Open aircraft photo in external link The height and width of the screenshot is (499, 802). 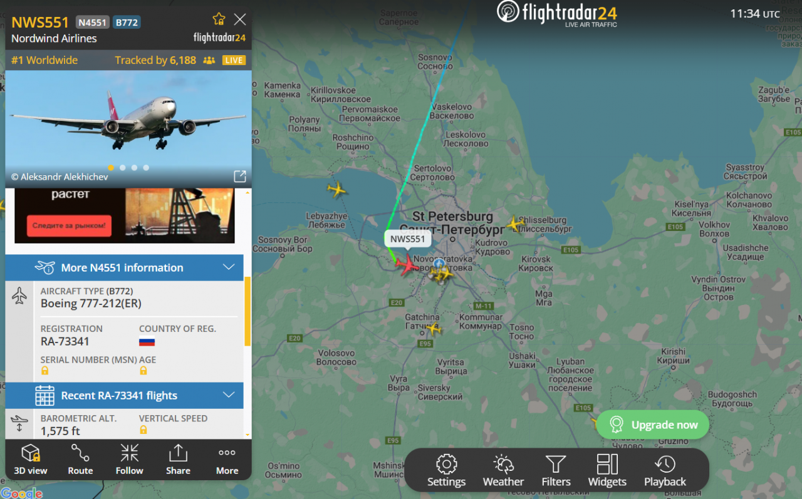pyautogui.click(x=239, y=177)
